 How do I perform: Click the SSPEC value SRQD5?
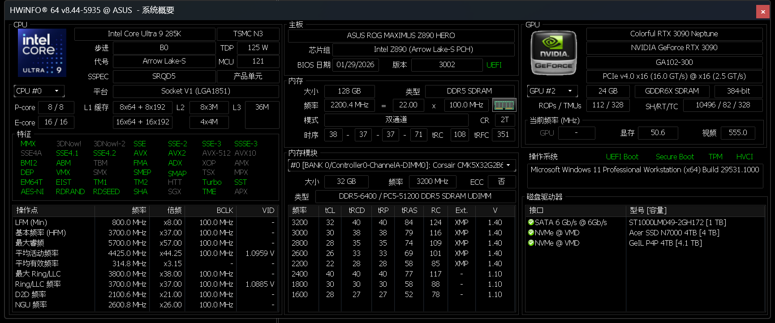coord(164,76)
